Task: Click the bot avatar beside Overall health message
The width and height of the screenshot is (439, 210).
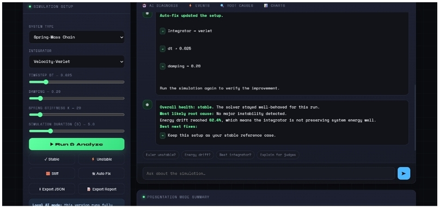Action: coord(148,105)
